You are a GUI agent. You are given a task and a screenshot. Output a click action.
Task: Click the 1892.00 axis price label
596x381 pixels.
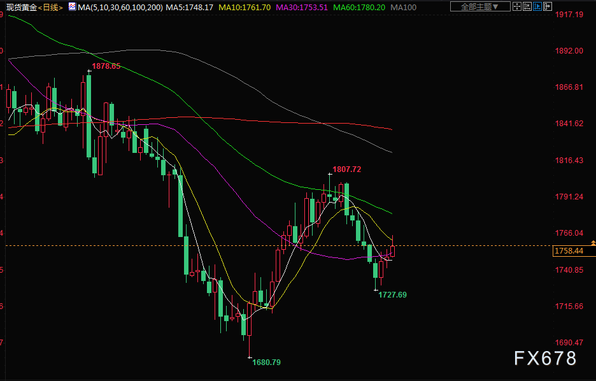tap(569, 50)
